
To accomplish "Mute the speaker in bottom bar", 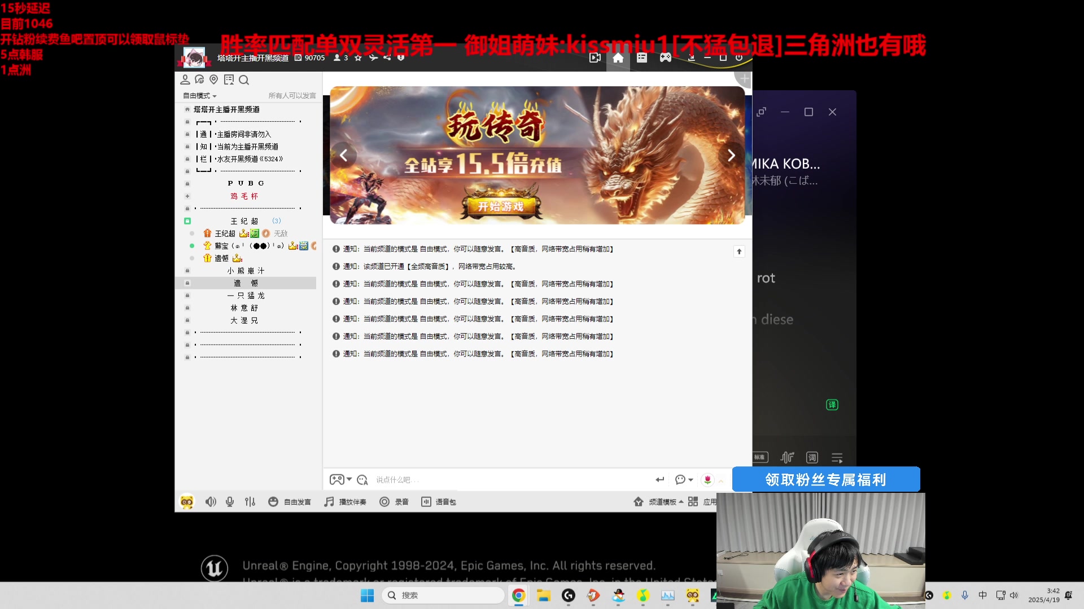I will (x=211, y=502).
